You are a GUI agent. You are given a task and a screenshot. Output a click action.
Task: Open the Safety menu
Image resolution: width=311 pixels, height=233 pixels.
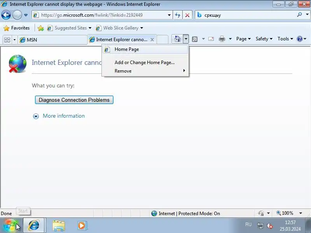click(x=264, y=39)
